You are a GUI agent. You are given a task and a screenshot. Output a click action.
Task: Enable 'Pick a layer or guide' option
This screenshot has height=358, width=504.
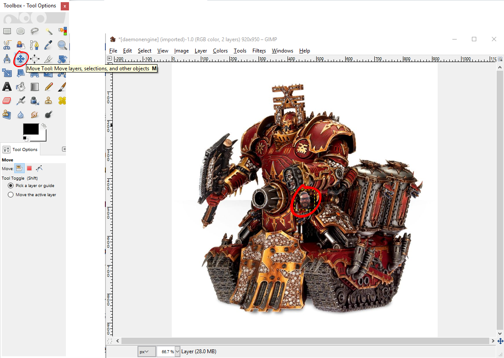coord(11,186)
